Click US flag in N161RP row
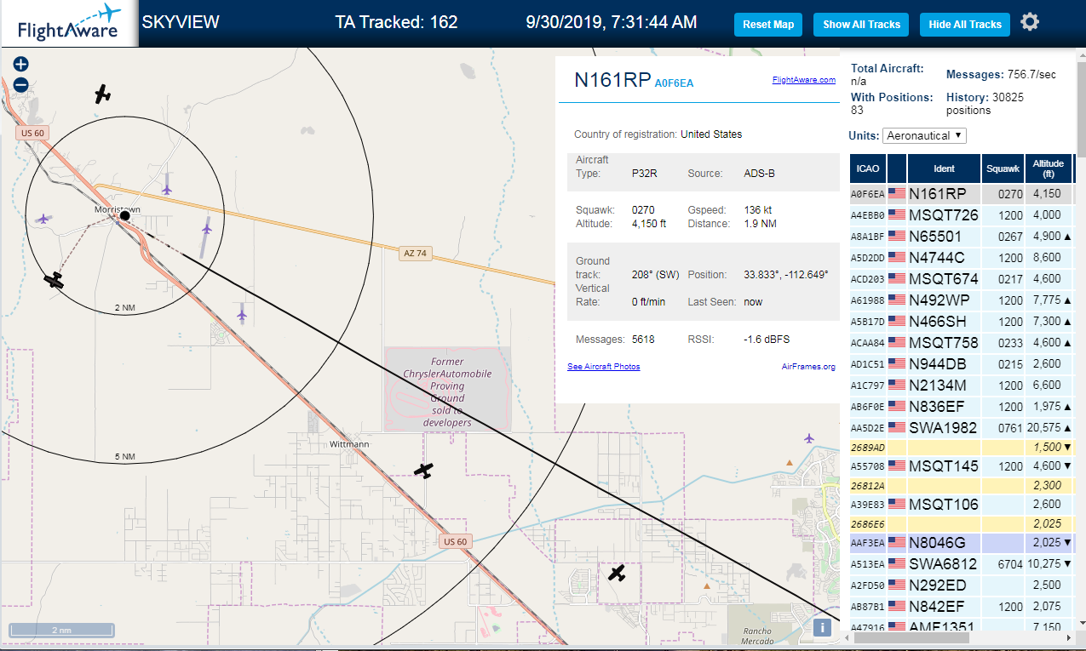Screen dimensions: 1086x651 (897, 194)
